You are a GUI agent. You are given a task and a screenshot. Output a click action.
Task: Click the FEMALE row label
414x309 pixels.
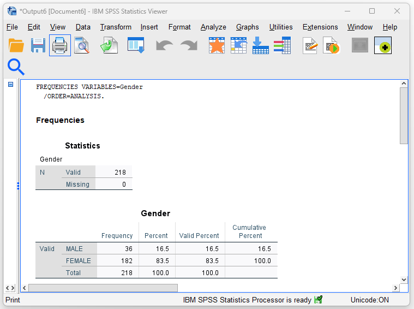(x=79, y=260)
